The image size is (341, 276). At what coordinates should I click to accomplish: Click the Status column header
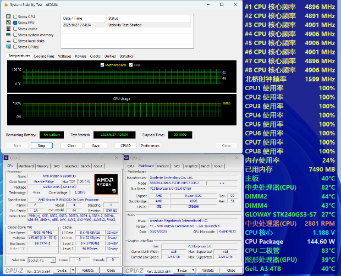pos(148,19)
